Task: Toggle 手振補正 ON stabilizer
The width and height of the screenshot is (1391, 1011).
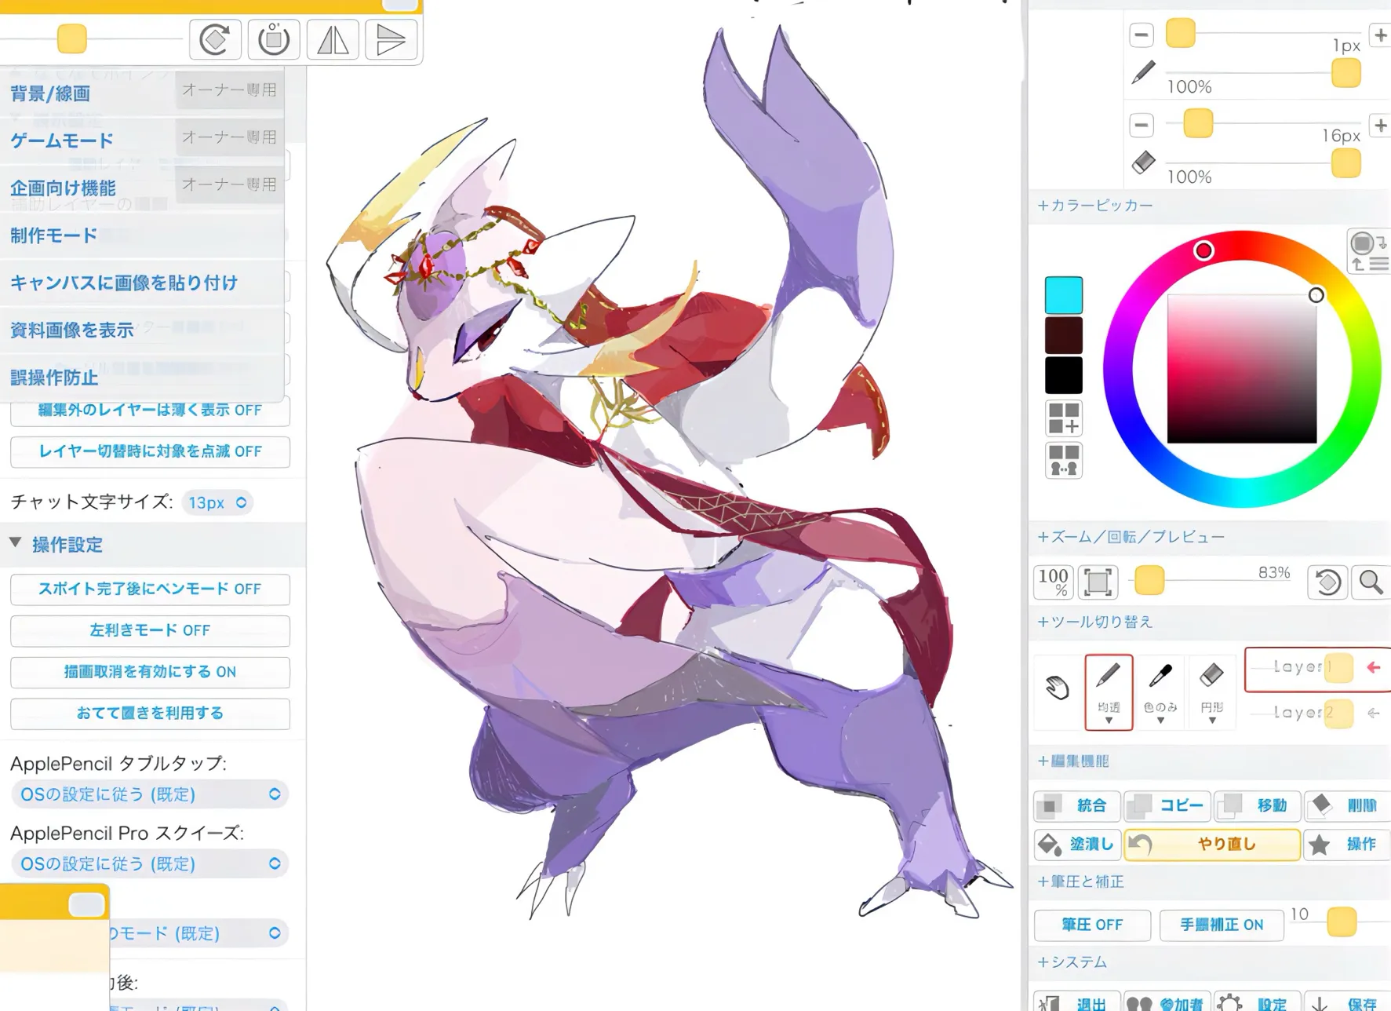Action: pyautogui.click(x=1222, y=925)
